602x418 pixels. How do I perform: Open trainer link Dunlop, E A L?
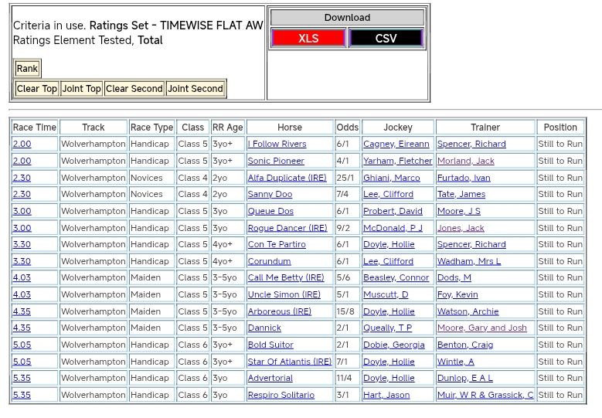465,378
